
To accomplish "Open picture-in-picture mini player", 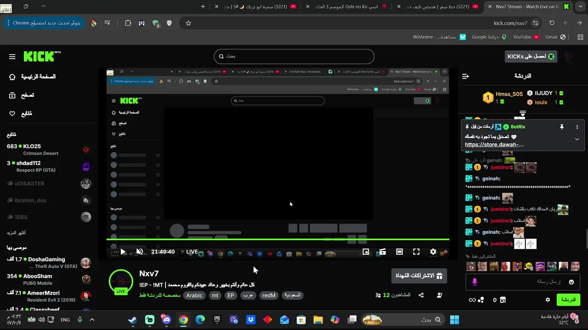I will [366, 252].
